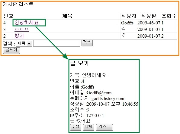
Task: Click the 검색 search button
Action: point(87,43)
